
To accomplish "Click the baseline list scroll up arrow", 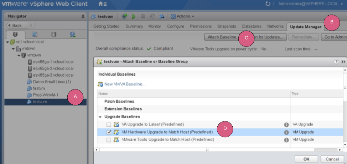I will [x=345, y=70].
